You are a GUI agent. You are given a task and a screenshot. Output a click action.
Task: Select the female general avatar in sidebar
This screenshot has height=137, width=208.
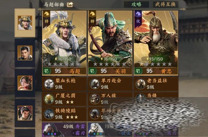point(25,83)
